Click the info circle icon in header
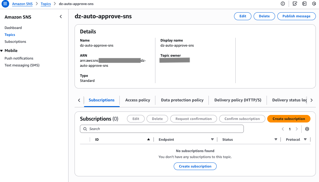Image resolution: width=319 pixels, height=182 pixels. click(283, 4)
